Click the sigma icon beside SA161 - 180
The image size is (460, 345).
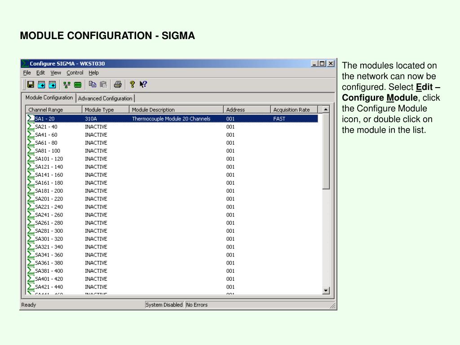tap(31, 183)
